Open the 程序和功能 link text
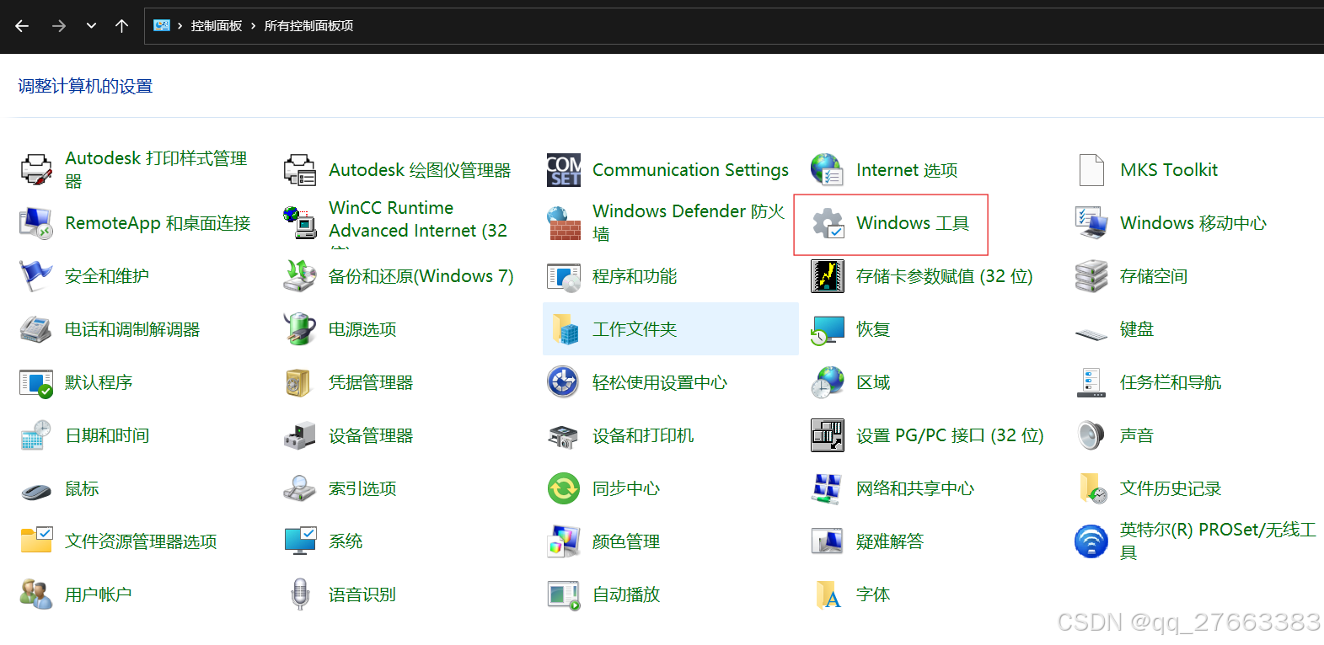 click(x=635, y=276)
